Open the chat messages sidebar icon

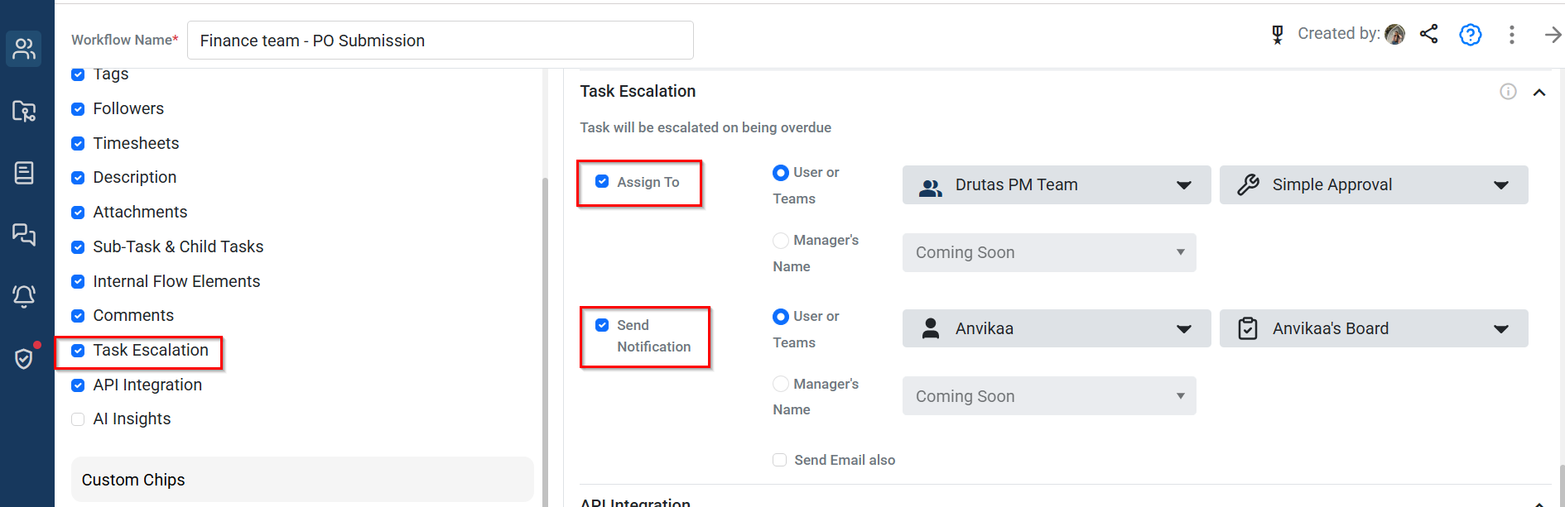click(24, 235)
